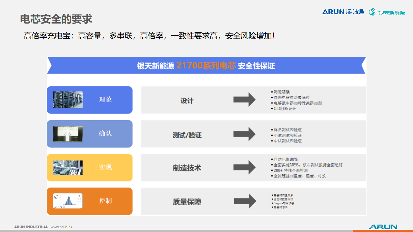The height and width of the screenshot is (232, 413).
Task: Click the arrow beside 质量保障
Action: click(245, 201)
